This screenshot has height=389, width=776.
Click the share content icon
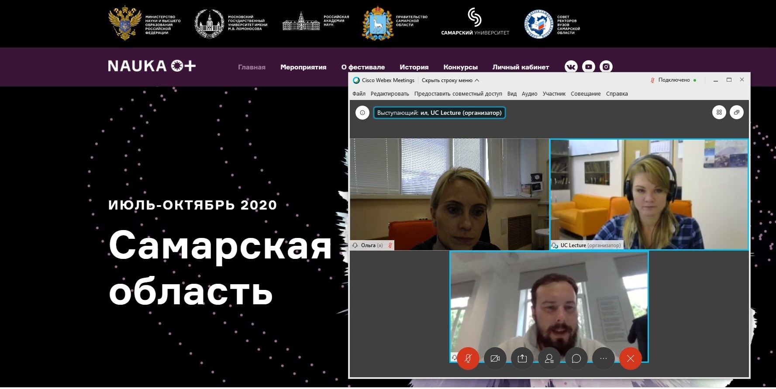coord(522,358)
